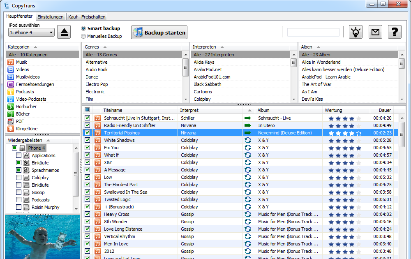Toggle the select-all checkbox in track header

pos(87,110)
